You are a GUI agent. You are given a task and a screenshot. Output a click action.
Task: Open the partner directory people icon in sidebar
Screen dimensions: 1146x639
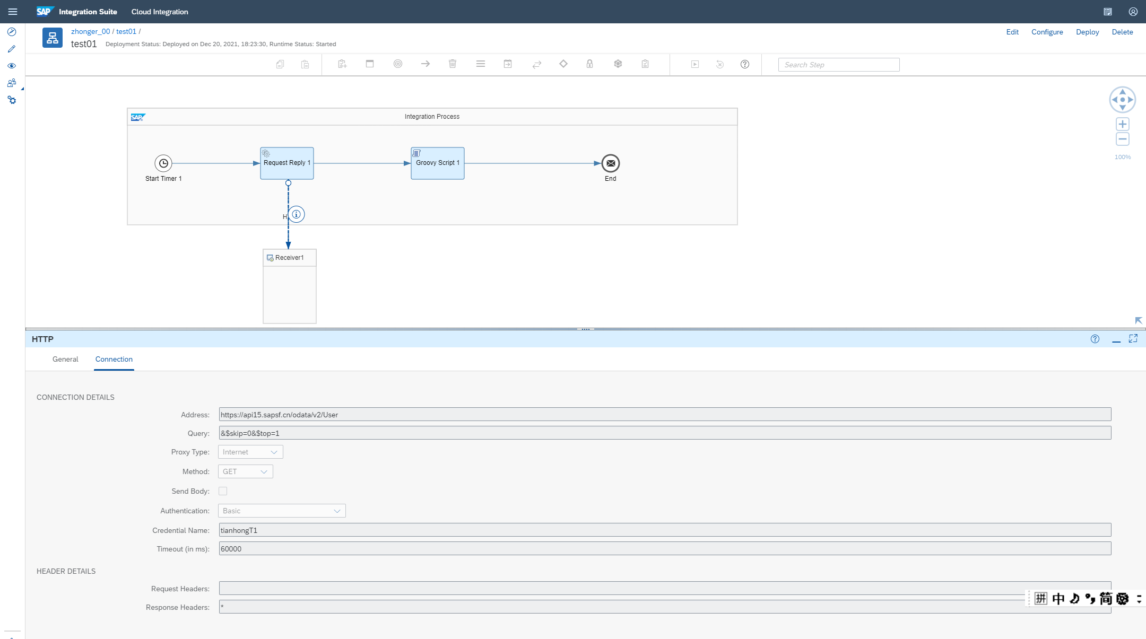(12, 83)
